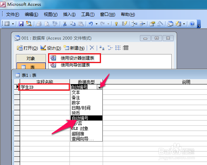Screen dimensions: 207x165
Task: Open the 窗口(W) menu
Action: click(x=108, y=14)
